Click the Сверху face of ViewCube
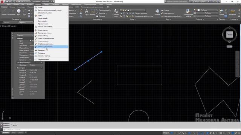The image size is (241, 135). tap(229, 34)
